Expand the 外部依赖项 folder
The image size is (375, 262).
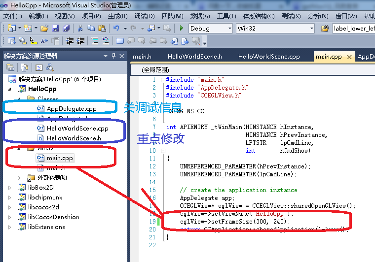click(19, 178)
